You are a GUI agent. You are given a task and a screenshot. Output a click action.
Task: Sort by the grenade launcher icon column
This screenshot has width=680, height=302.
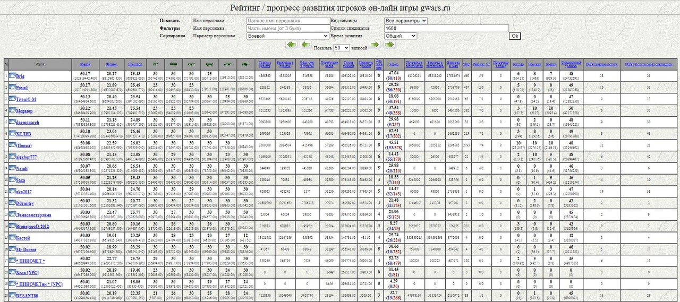[x=174, y=64]
